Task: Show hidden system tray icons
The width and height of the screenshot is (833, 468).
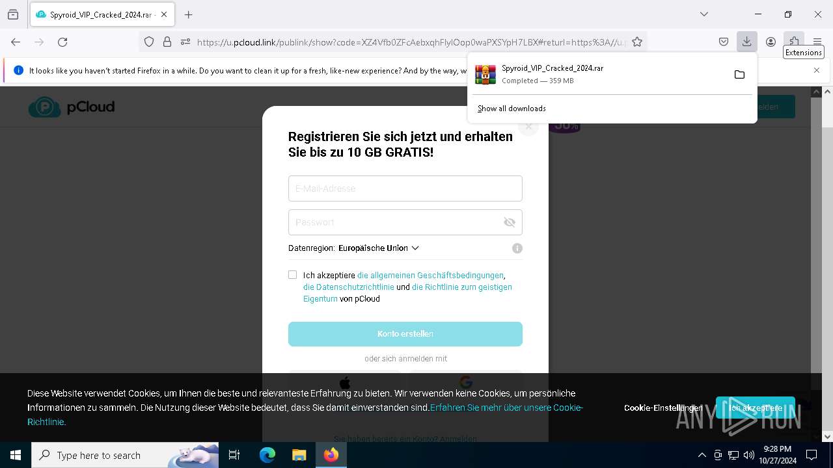Action: (702, 455)
